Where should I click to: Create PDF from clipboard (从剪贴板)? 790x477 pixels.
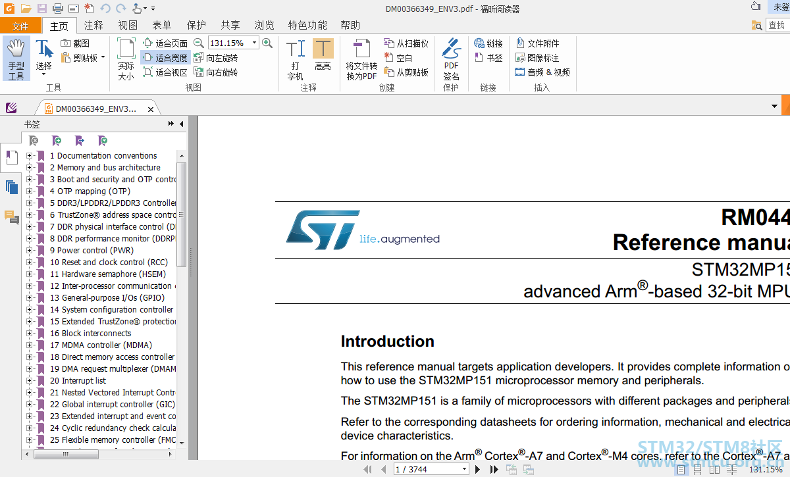point(406,72)
